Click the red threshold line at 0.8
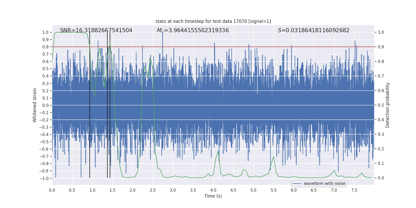This screenshot has width=416, height=208. pyautogui.click(x=213, y=47)
